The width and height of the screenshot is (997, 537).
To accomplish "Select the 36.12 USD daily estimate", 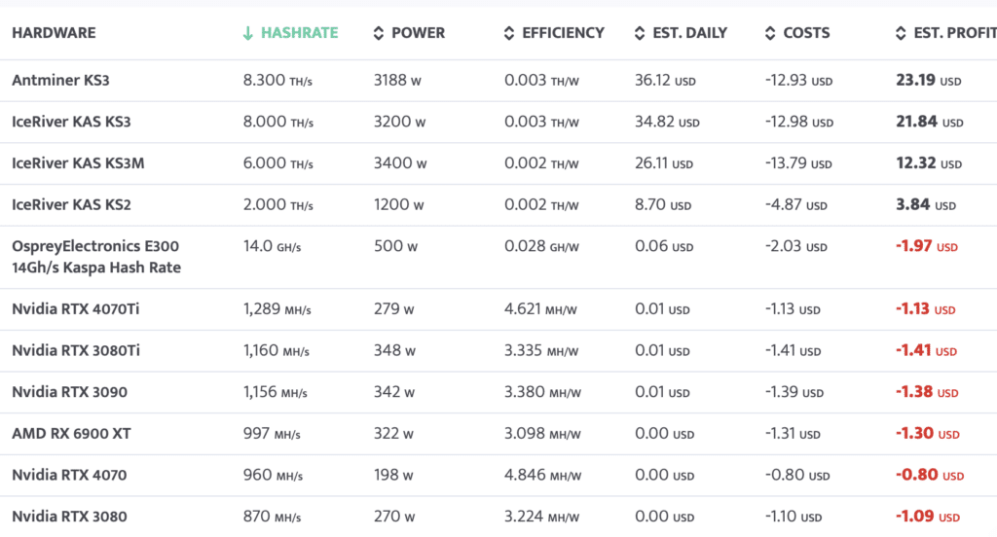I will pyautogui.click(x=665, y=80).
